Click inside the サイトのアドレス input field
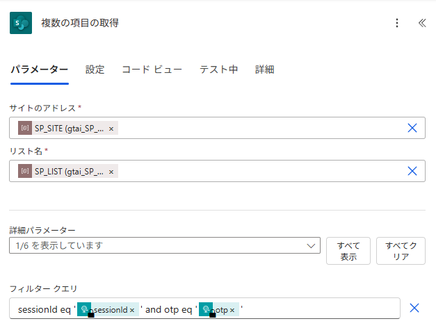436x328 pixels. tap(217, 128)
